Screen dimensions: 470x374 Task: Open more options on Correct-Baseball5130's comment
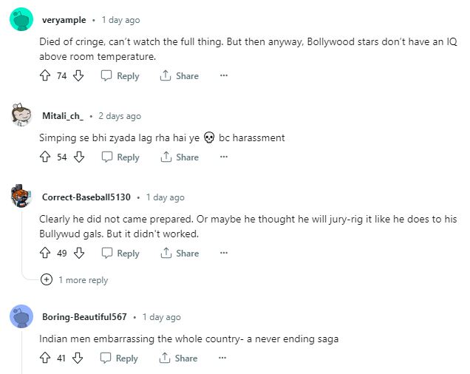coord(224,253)
